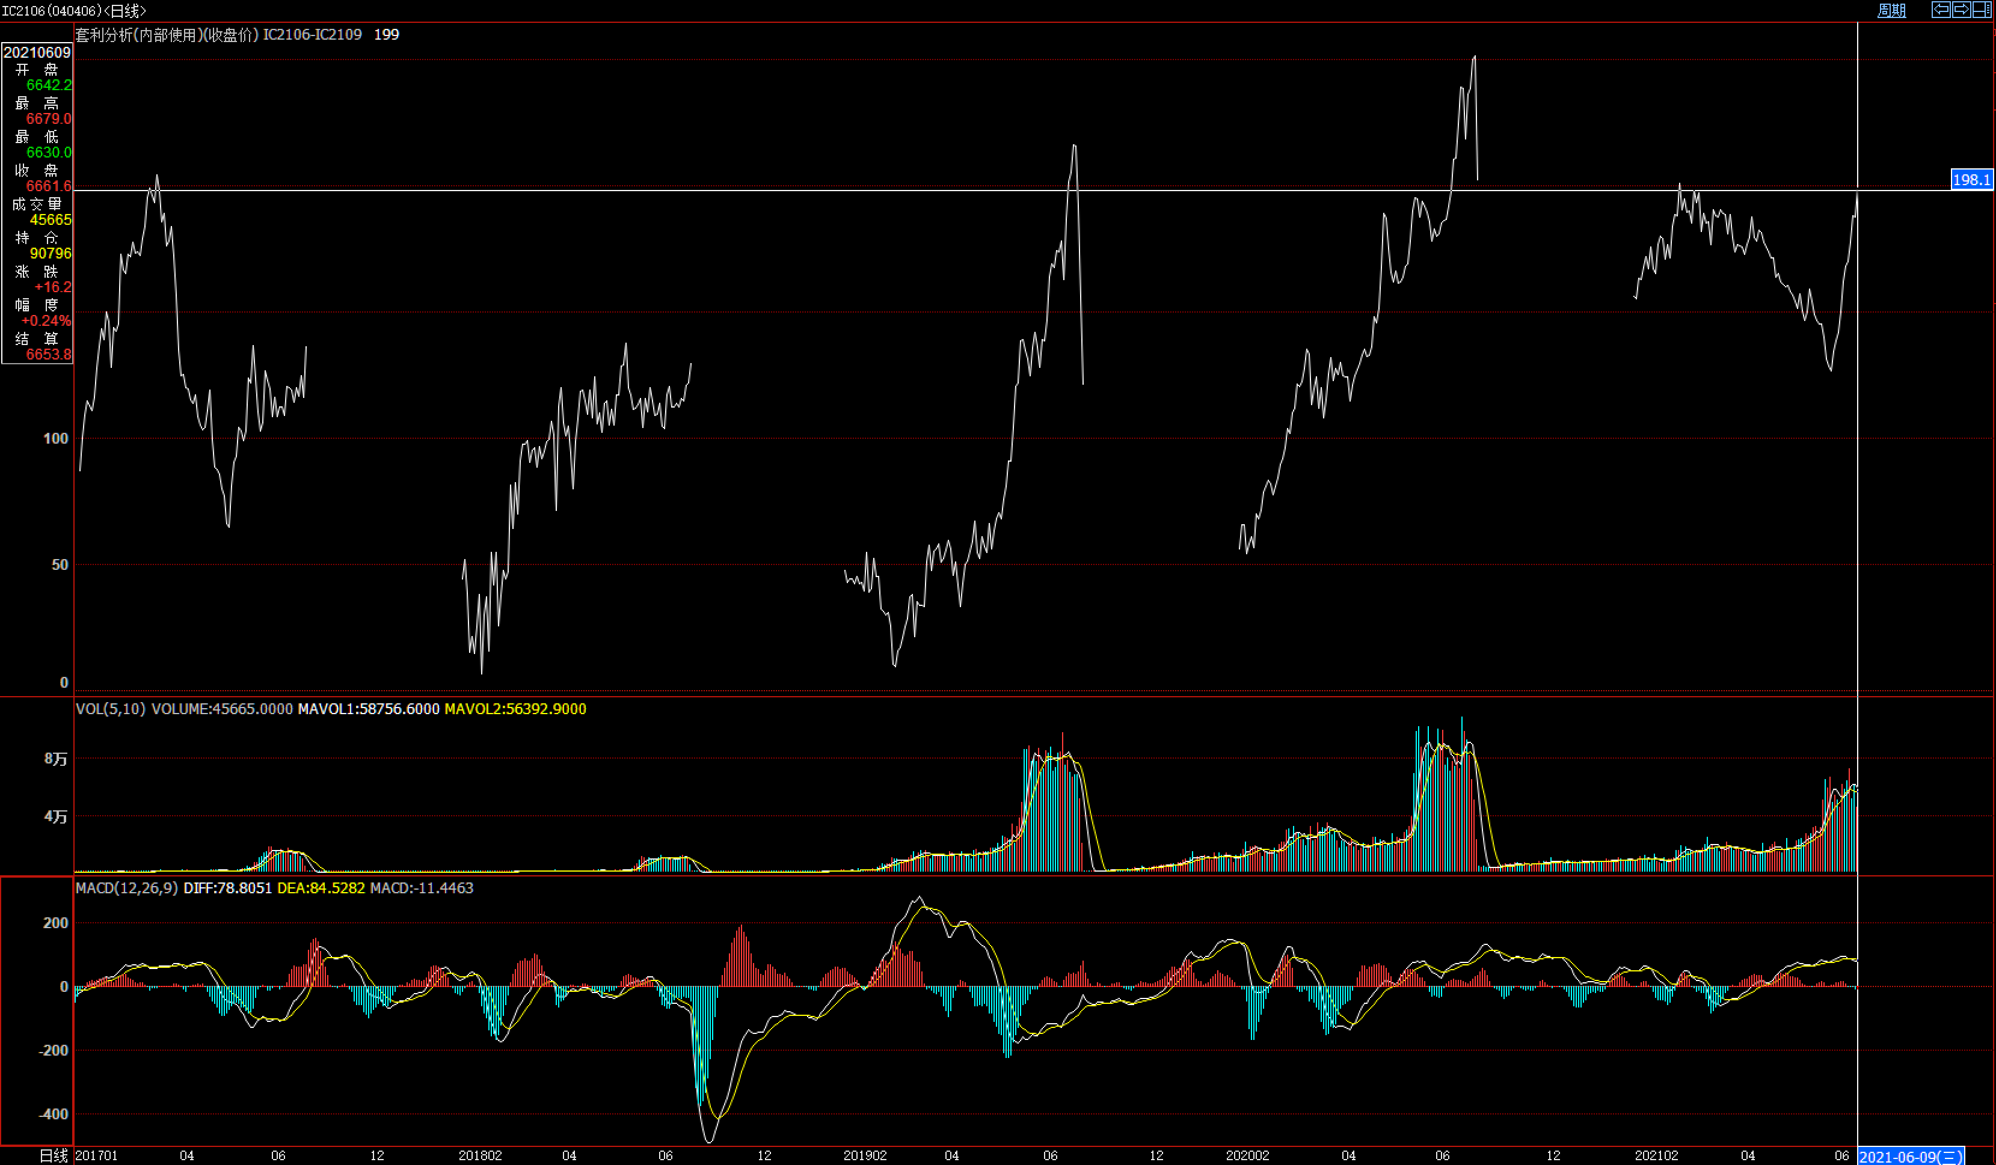Open the 周期 period link
The width and height of the screenshot is (1996, 1165).
(1892, 10)
